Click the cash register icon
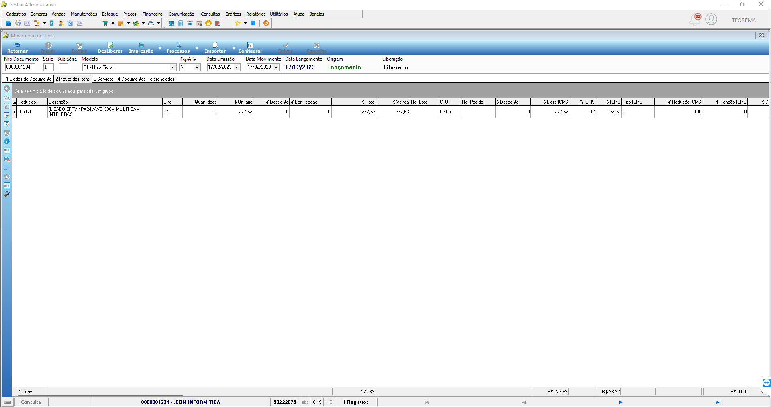Screen dimensions: 771x407 pyautogui.click(x=151, y=23)
